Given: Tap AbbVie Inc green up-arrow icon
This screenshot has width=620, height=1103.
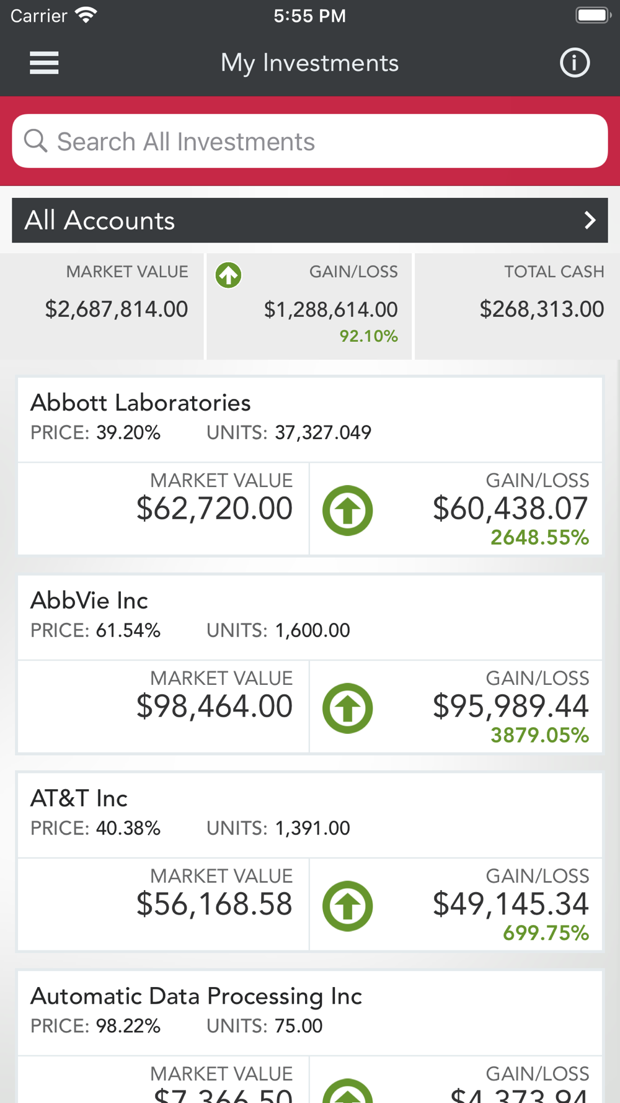Looking at the screenshot, I should (347, 708).
